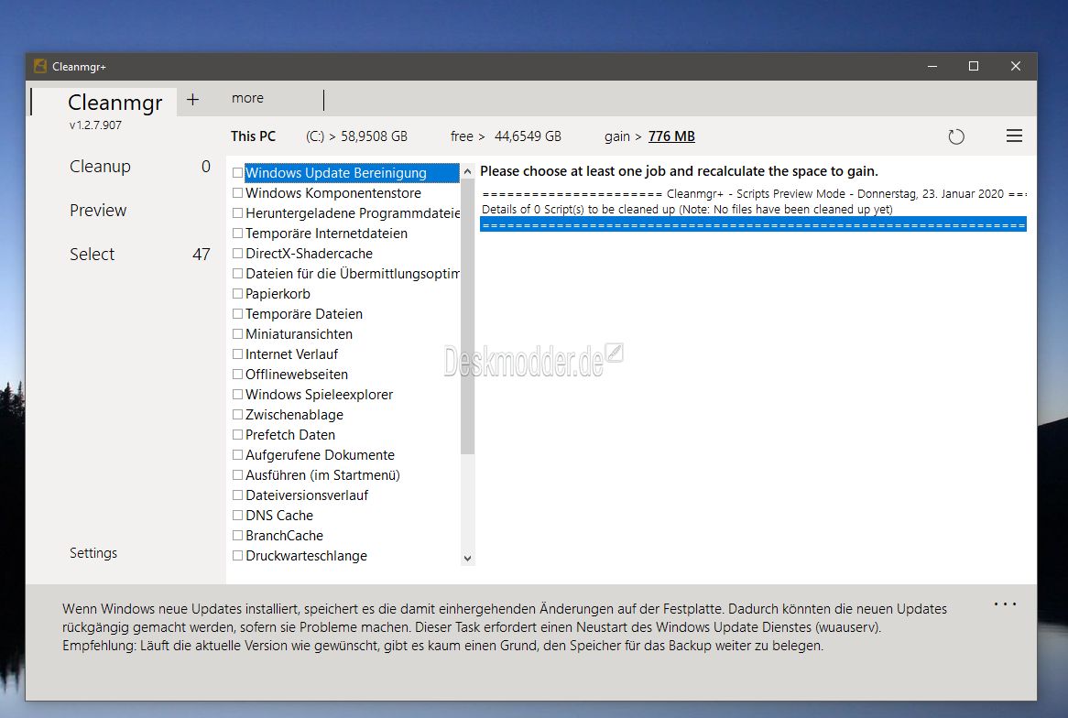Open the more tab
The image size is (1068, 718).
[247, 98]
